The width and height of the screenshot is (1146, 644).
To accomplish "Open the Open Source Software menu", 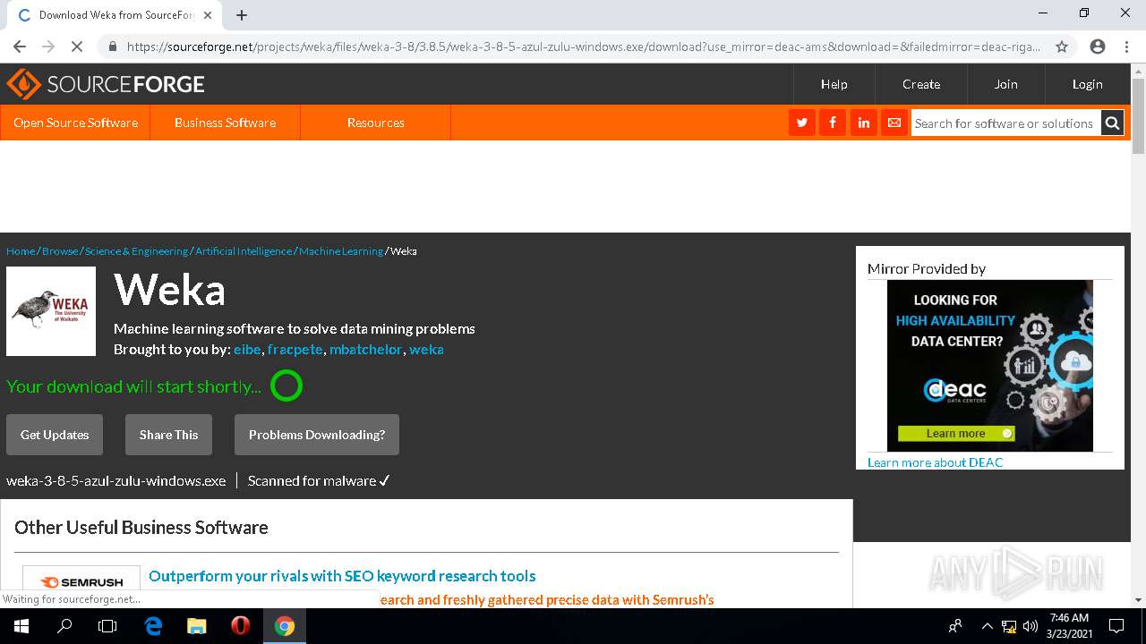I will pos(76,123).
